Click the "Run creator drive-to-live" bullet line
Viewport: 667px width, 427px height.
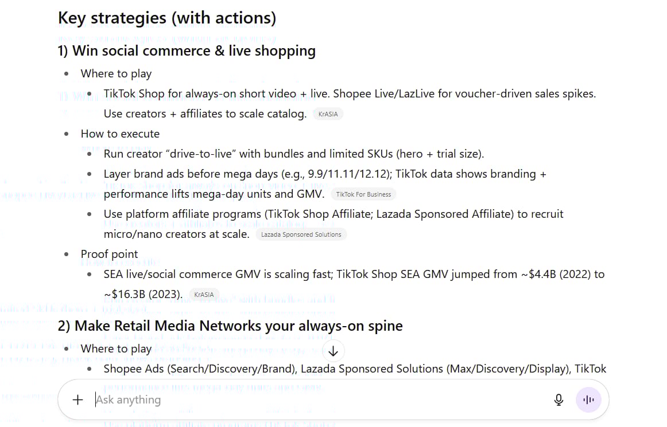(294, 154)
